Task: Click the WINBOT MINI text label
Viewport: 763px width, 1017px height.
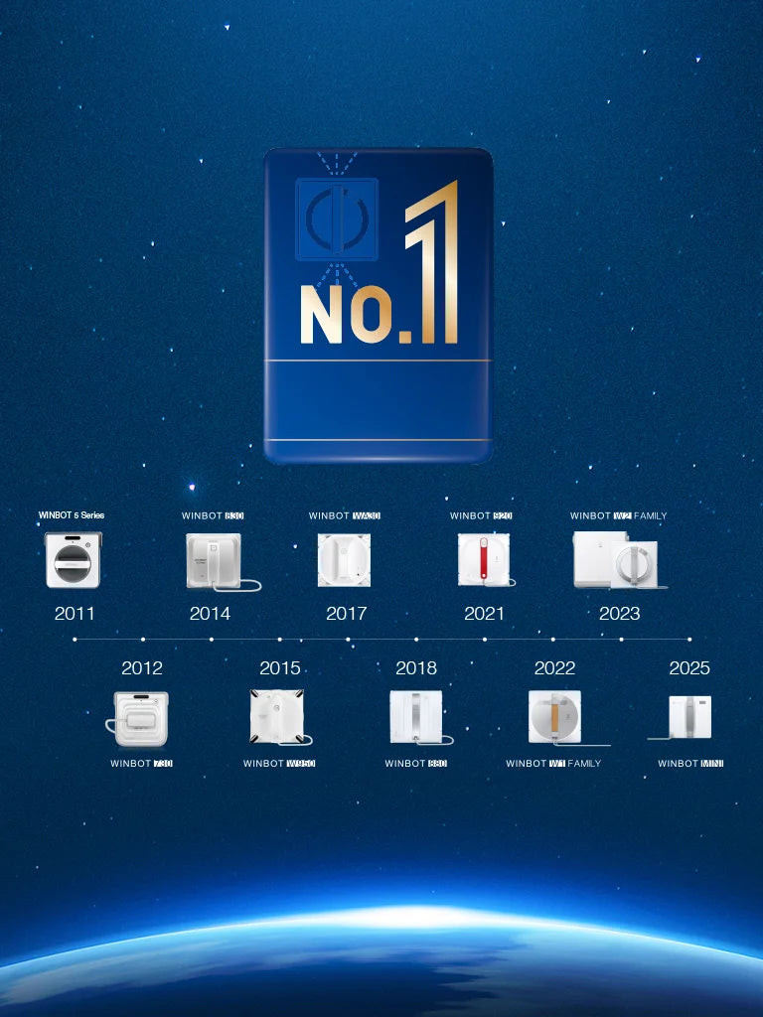Action: tap(690, 764)
